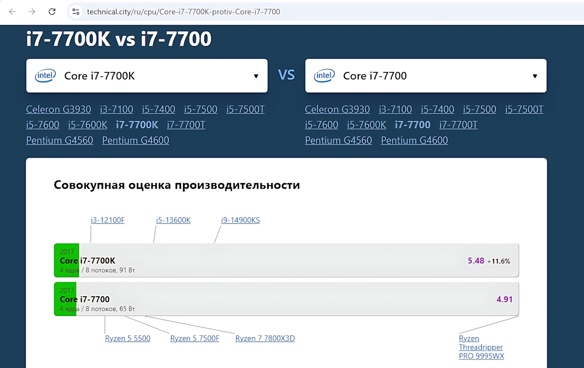
Task: Click the 5.48 performance score
Action: [476, 261]
